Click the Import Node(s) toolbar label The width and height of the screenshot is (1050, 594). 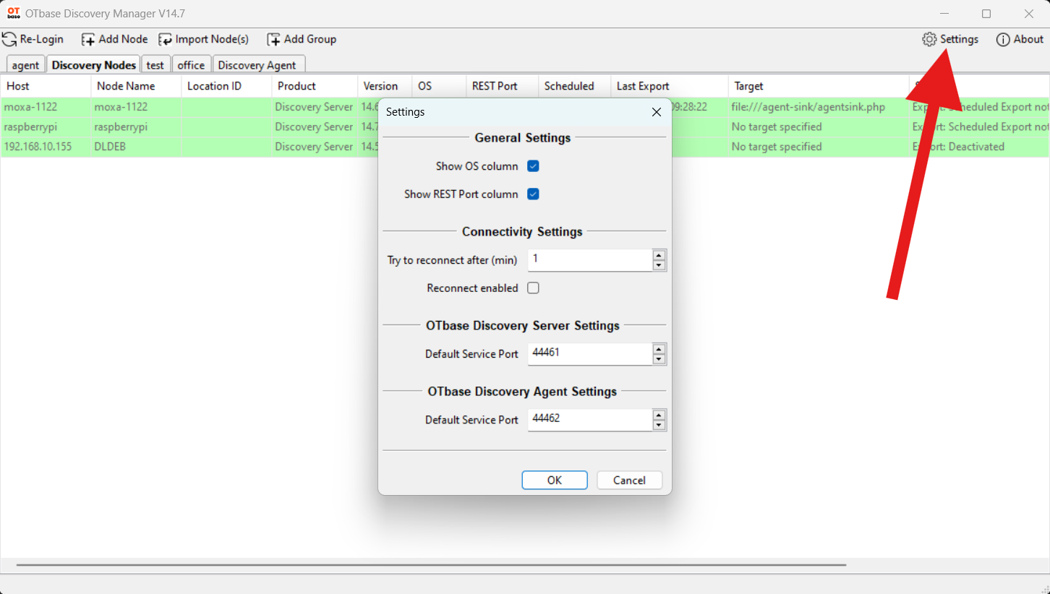(212, 40)
